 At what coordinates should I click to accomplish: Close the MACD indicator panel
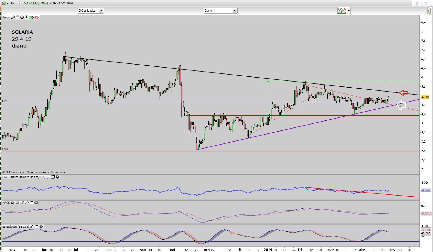coord(36,203)
